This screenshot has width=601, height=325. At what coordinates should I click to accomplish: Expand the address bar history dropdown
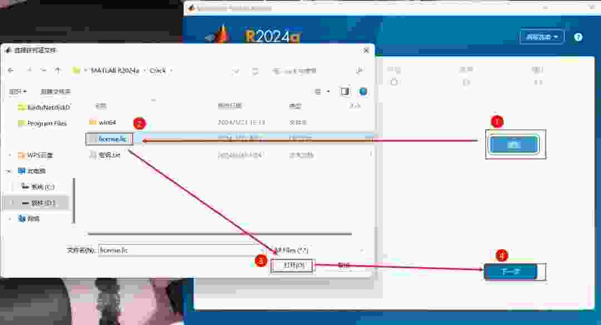(x=236, y=71)
